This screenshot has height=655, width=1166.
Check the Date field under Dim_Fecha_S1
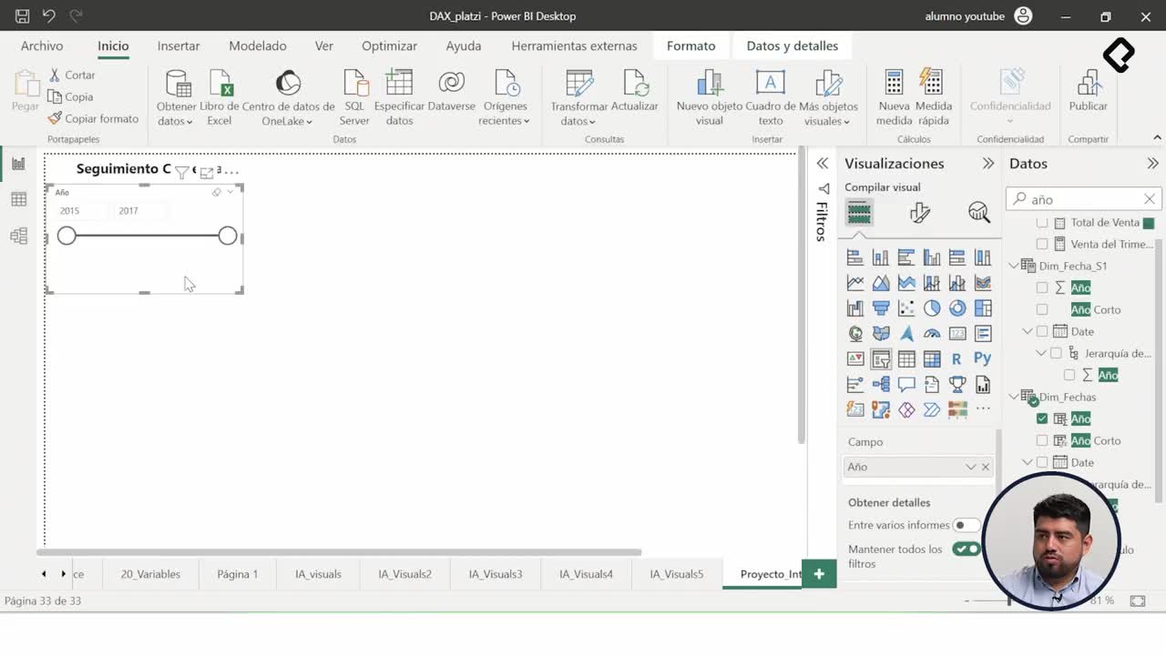point(1042,331)
